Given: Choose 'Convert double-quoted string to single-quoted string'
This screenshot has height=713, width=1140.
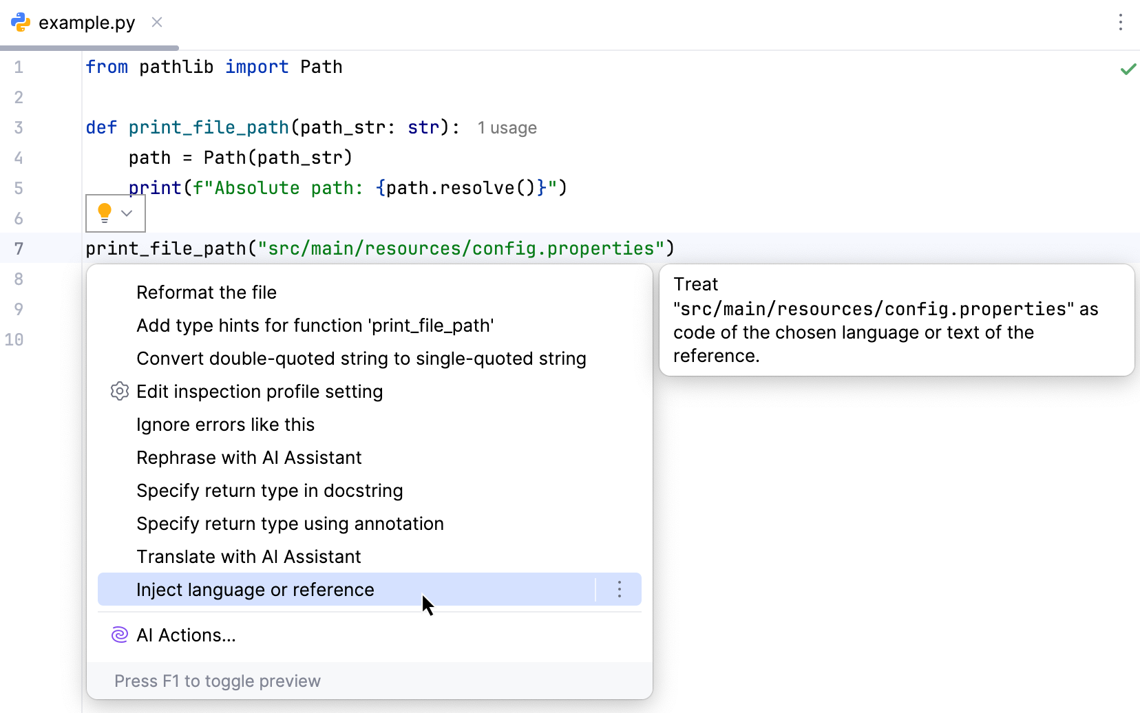Looking at the screenshot, I should (x=361, y=358).
